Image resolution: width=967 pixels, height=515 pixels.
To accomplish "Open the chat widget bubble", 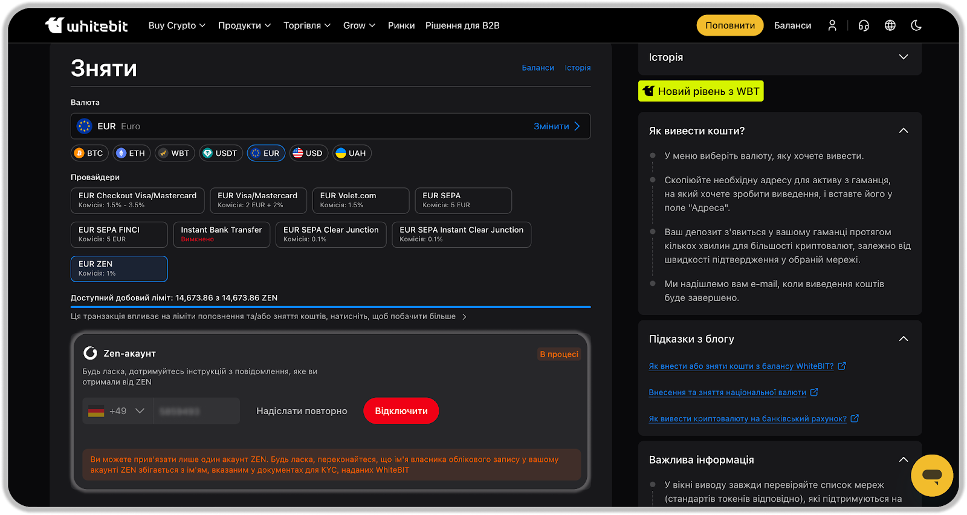I will click(932, 476).
